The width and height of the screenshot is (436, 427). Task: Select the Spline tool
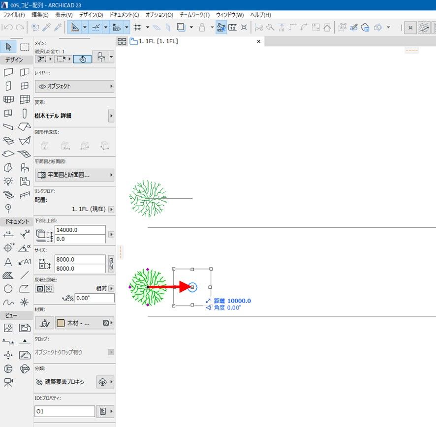pos(8,303)
